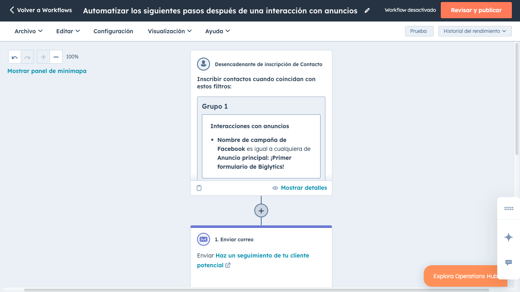This screenshot has height=292, width=520.
Task: Open the sparkle AI assistant icon
Action: coord(508,237)
